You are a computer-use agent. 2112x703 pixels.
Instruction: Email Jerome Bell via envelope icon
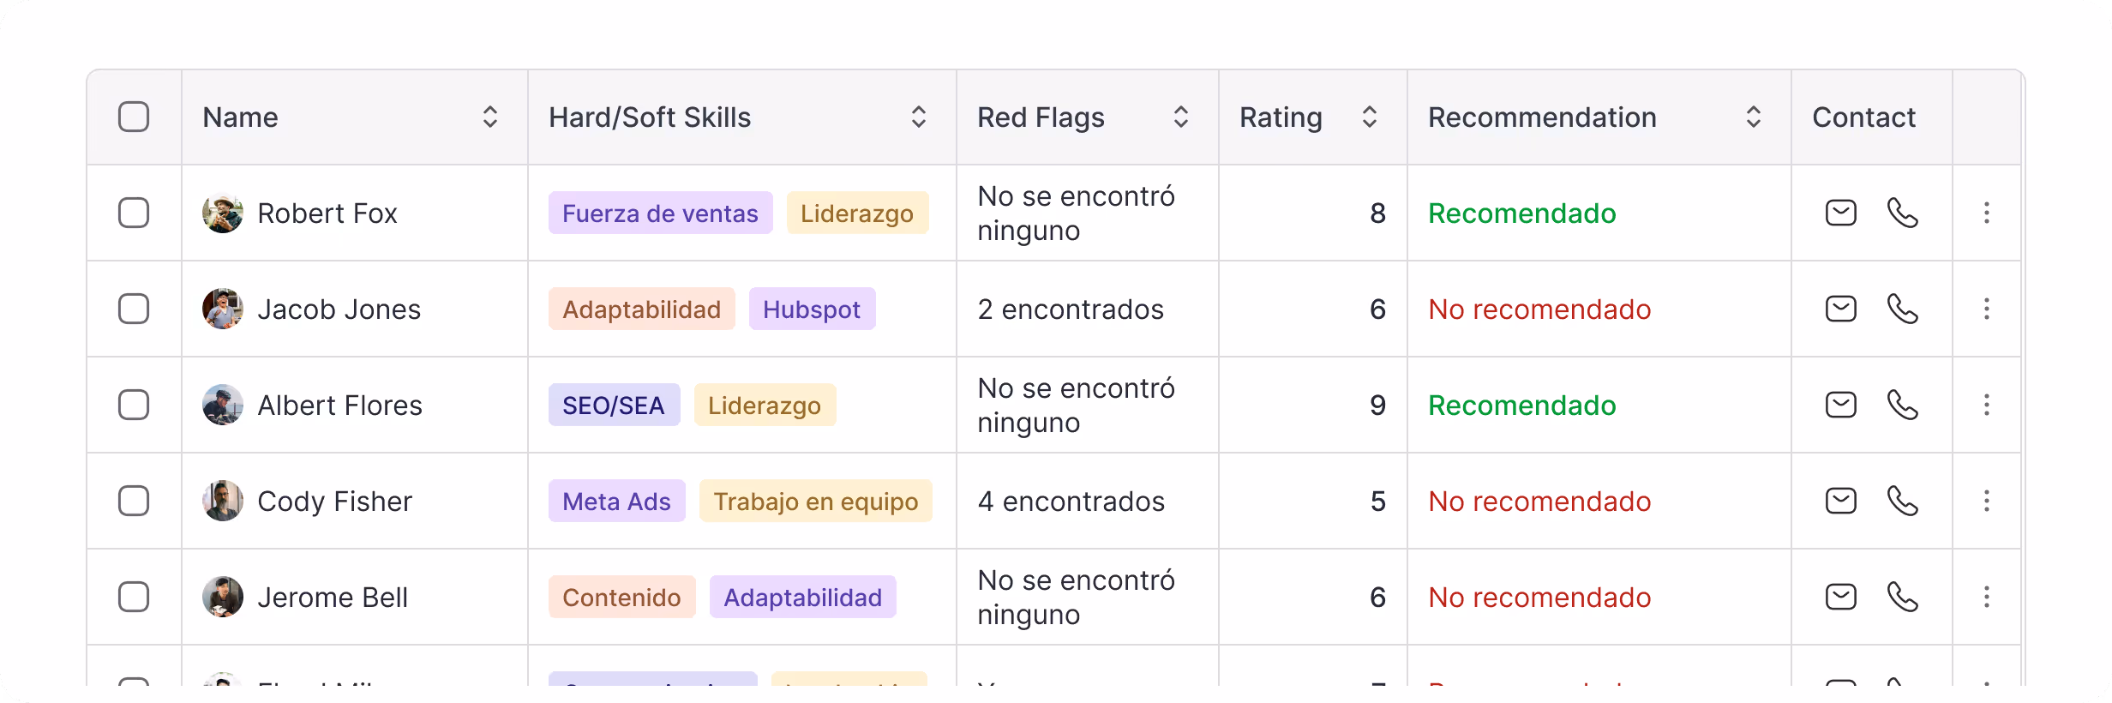point(1840,597)
